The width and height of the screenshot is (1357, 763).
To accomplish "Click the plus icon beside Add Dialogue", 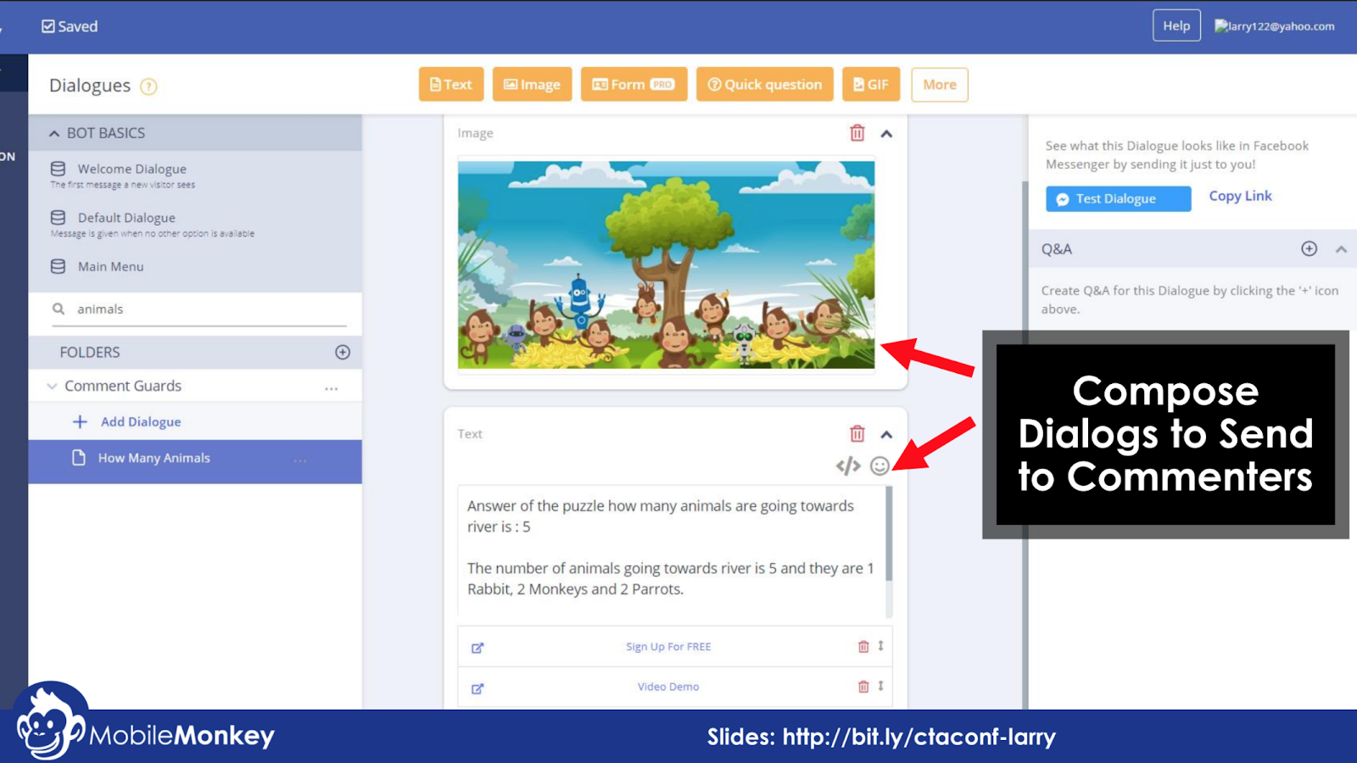I will (x=80, y=421).
